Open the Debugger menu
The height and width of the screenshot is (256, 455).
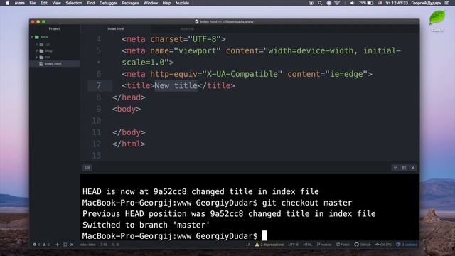[x=108, y=3]
